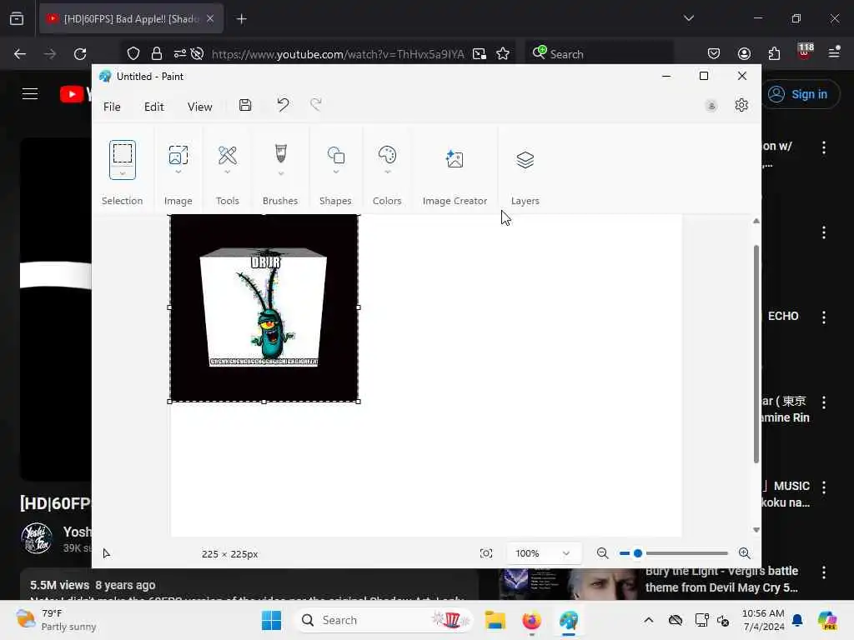Open the File menu in Paint
Viewport: 854px width, 640px height.
[112, 107]
